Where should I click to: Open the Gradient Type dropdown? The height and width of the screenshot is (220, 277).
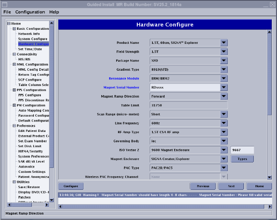[224, 69]
